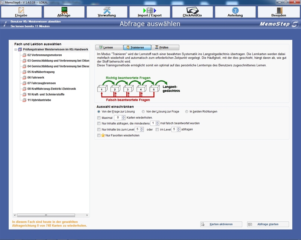
Task: Switch to the Trainieren tab
Action: [x=137, y=48]
